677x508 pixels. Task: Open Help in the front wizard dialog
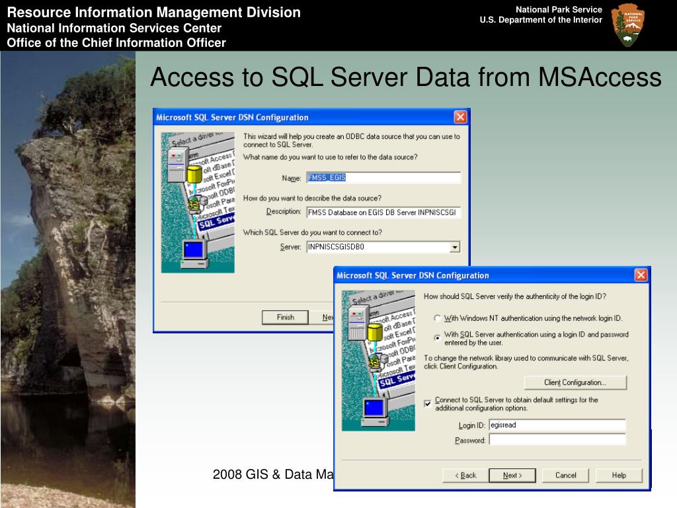click(619, 475)
